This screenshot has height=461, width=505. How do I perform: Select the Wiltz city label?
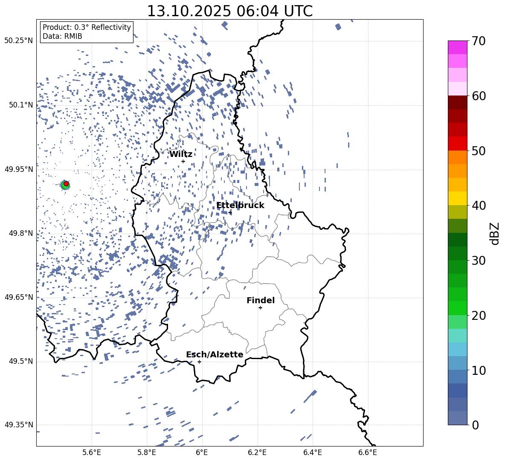pyautogui.click(x=181, y=154)
